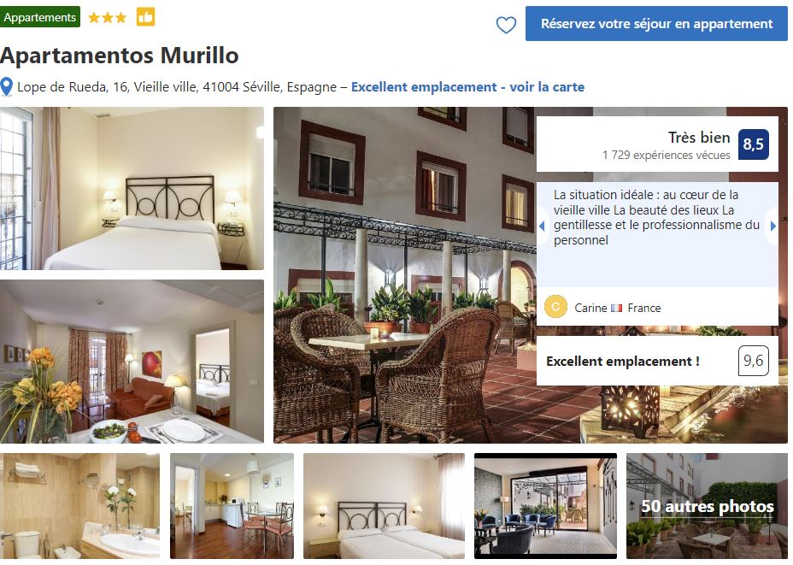
Task: Show next review with right arrow
Action: click(x=772, y=227)
